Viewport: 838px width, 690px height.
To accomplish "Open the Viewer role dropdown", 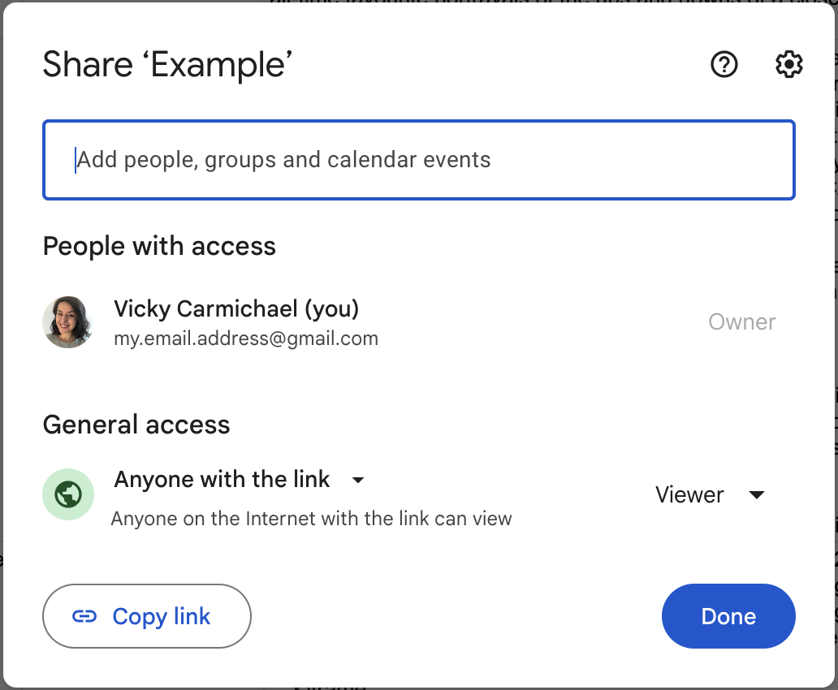I will 690,494.
